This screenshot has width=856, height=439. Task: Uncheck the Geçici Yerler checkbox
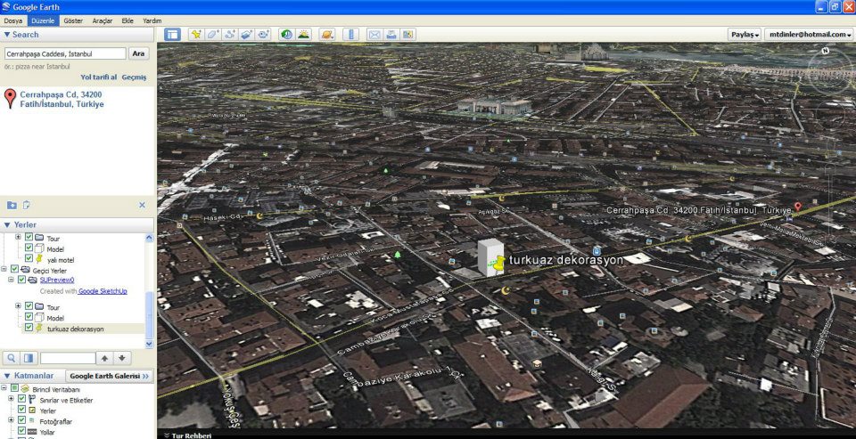tap(14, 270)
